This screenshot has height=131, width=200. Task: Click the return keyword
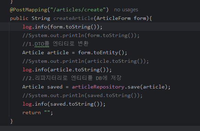point(32,113)
